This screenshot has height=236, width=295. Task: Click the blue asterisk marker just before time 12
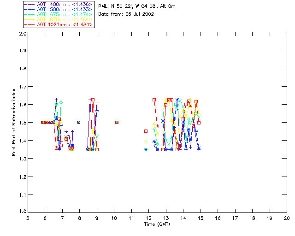click(146, 150)
